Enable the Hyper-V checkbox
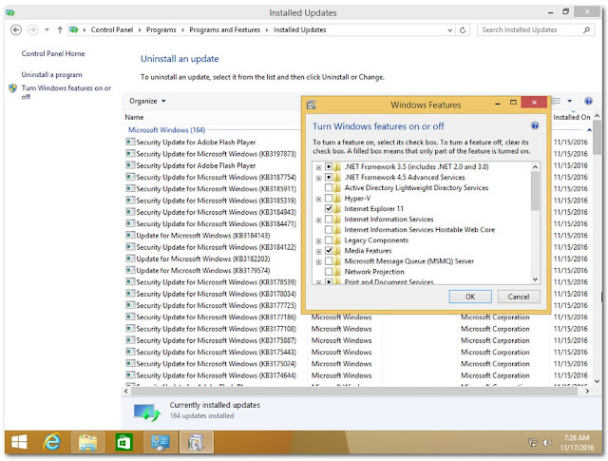The image size is (608, 461). click(329, 198)
